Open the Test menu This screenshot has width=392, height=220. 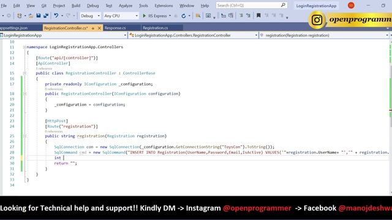tap(109, 5)
